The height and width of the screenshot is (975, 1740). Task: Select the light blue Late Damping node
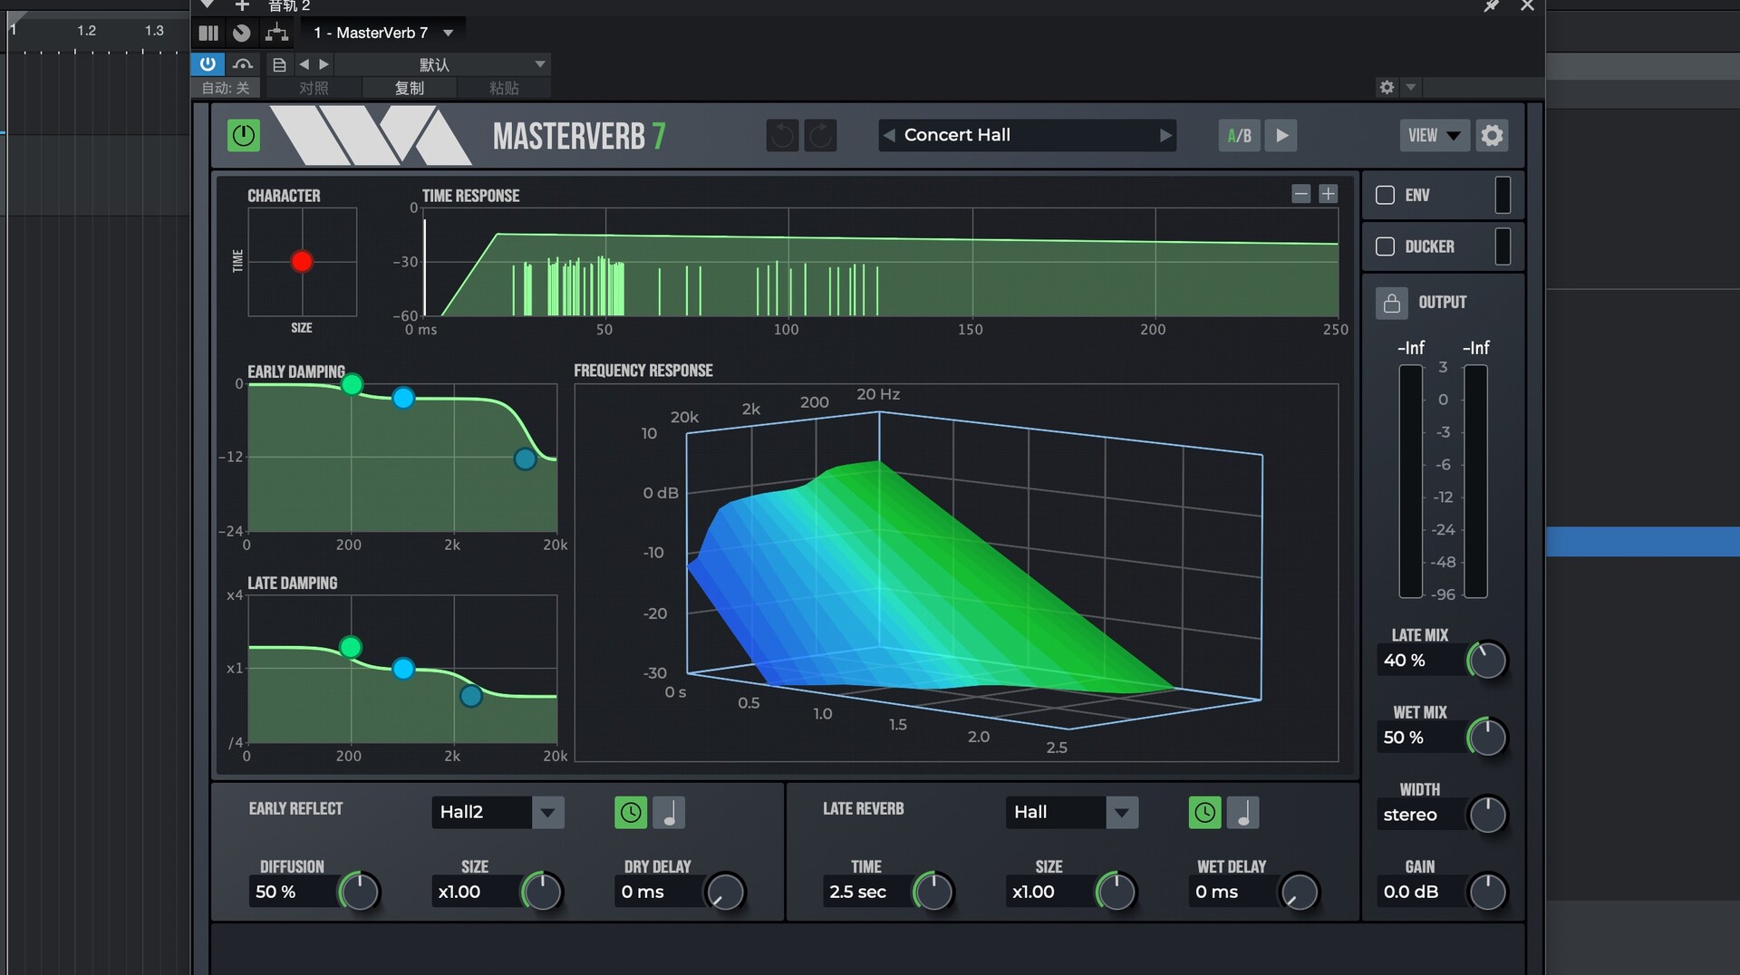403,669
